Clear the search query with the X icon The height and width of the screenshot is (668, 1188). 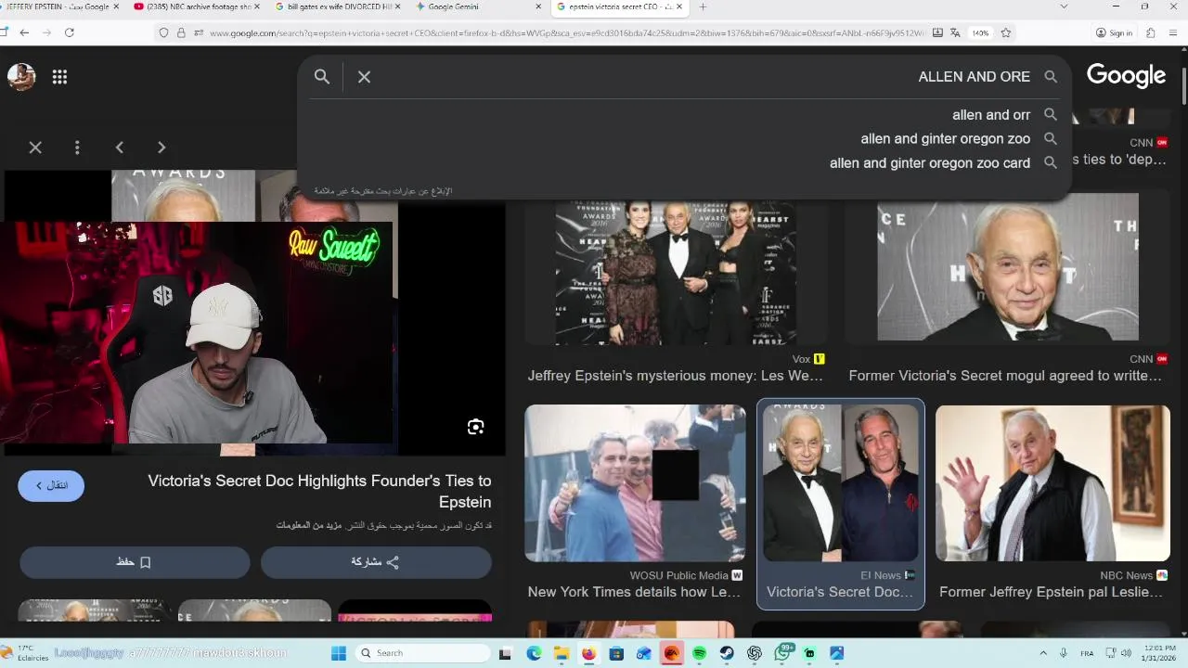(x=364, y=77)
